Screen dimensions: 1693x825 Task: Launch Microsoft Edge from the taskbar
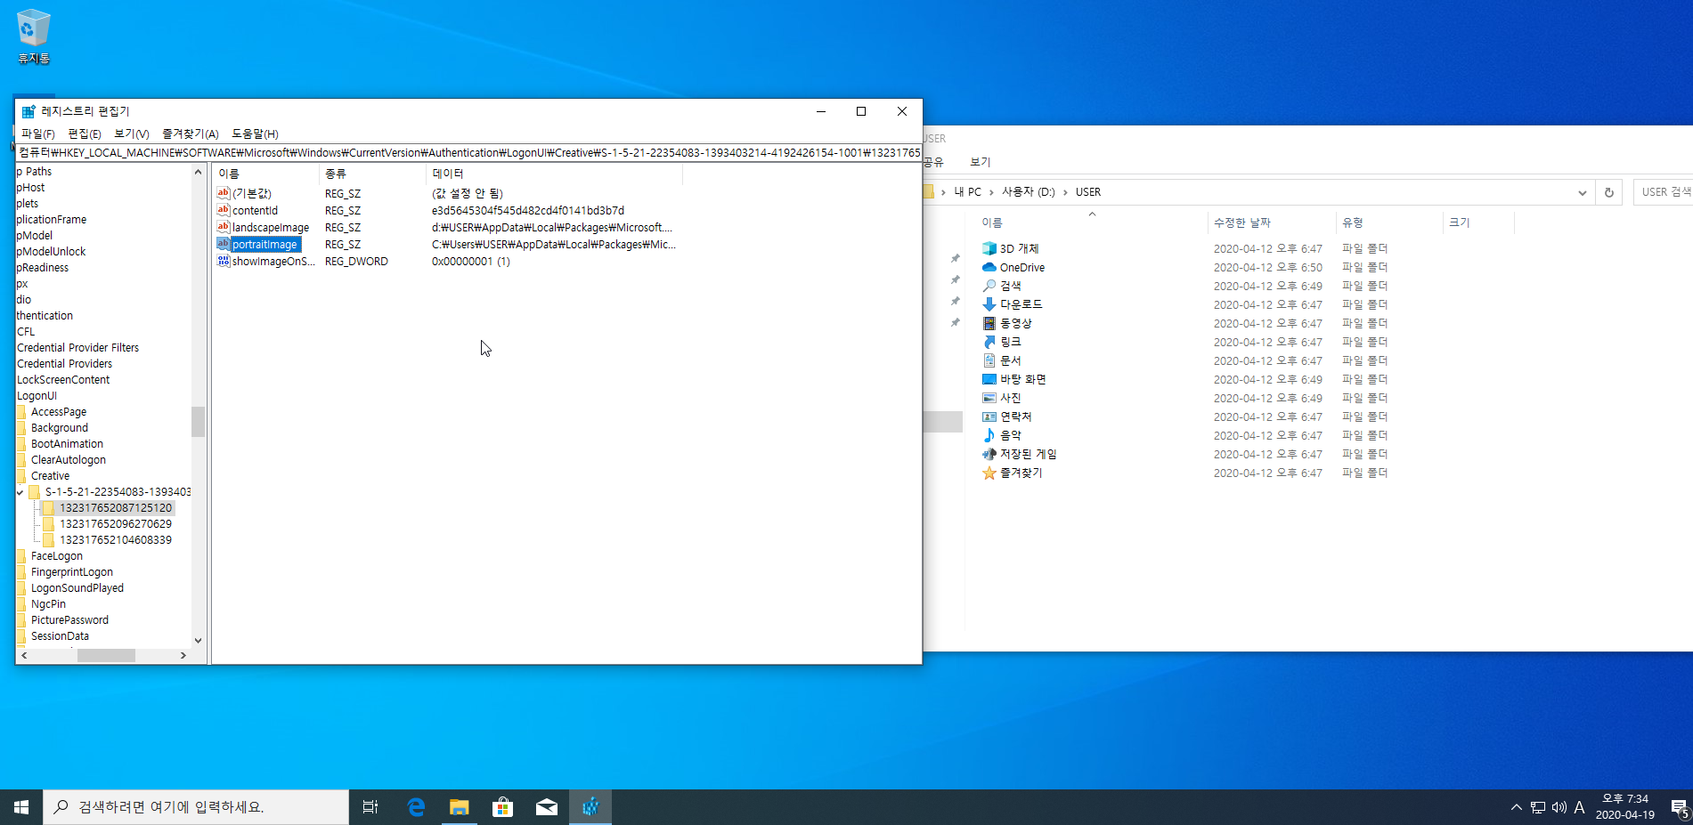pos(415,807)
